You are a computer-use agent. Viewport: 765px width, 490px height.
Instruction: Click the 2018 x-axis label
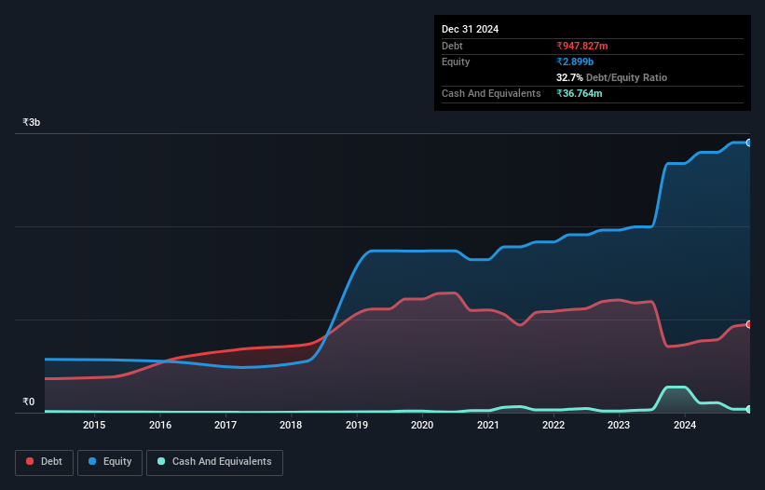click(291, 425)
